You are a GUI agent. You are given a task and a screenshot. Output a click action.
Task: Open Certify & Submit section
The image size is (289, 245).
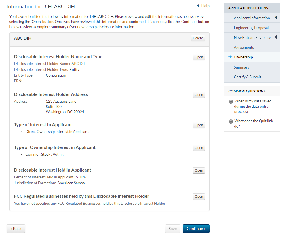click(x=247, y=77)
